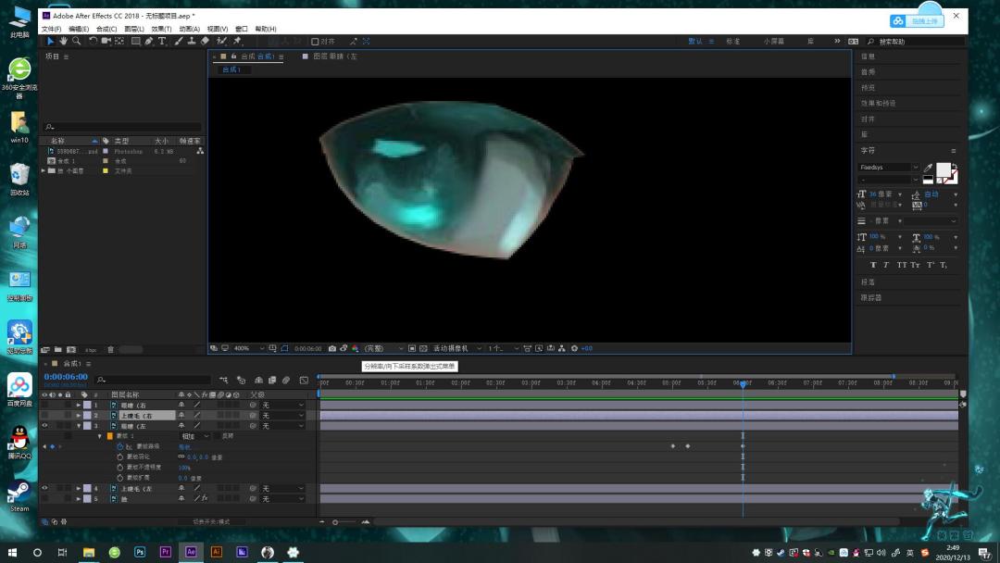This screenshot has width=1000, height=563.
Task: Toggle visibility eye of layer 4
Action: coord(44,488)
